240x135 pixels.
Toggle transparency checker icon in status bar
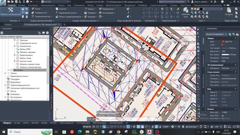pos(138,127)
